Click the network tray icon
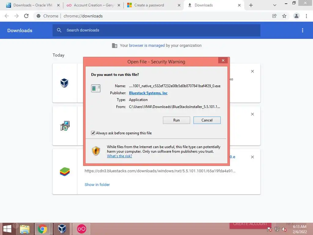The width and height of the screenshot is (313, 235). pyautogui.click(x=277, y=229)
